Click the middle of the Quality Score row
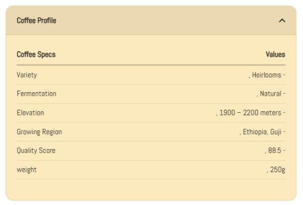 click(151, 151)
